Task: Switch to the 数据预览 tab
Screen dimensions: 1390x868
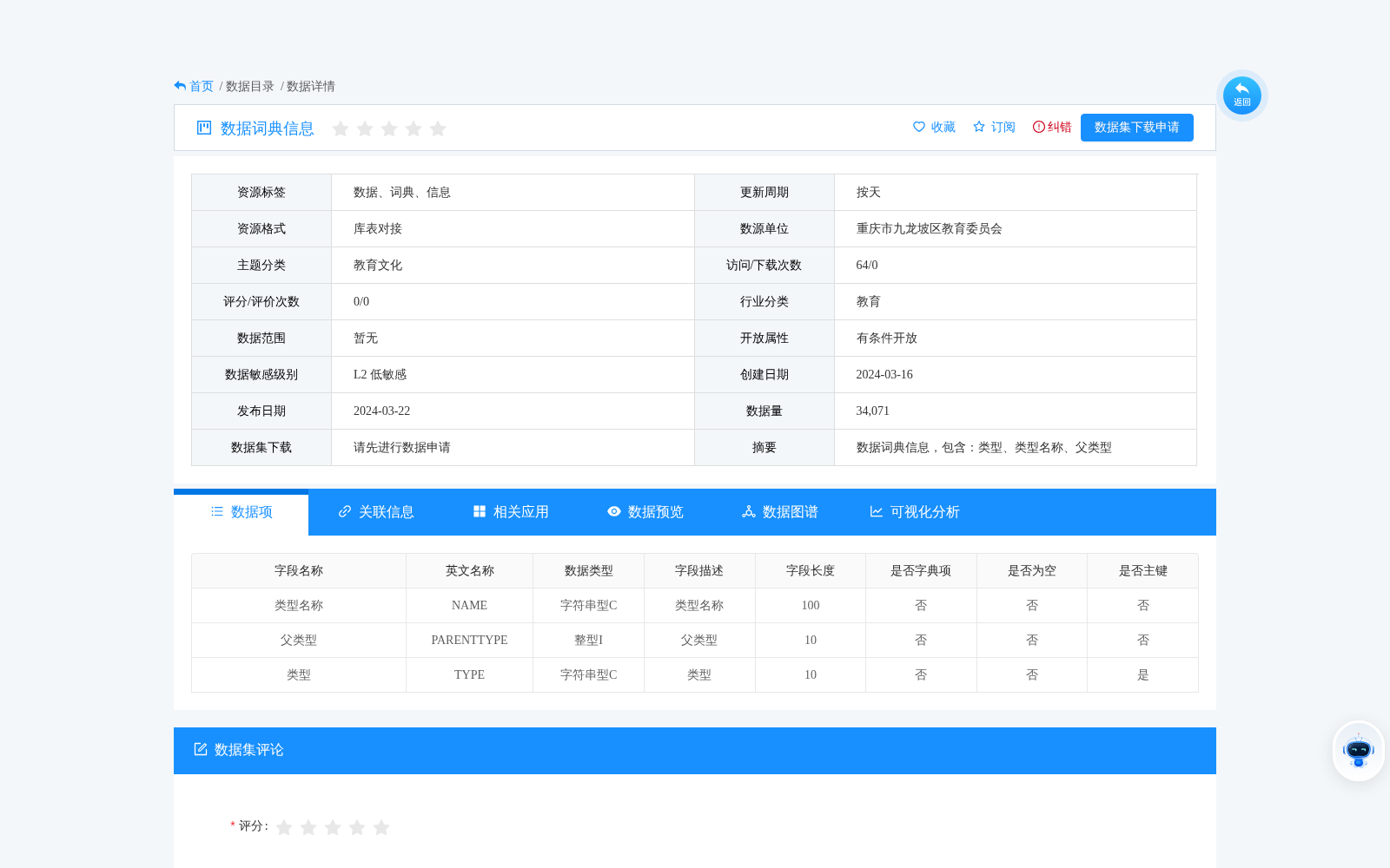Action: (x=645, y=512)
